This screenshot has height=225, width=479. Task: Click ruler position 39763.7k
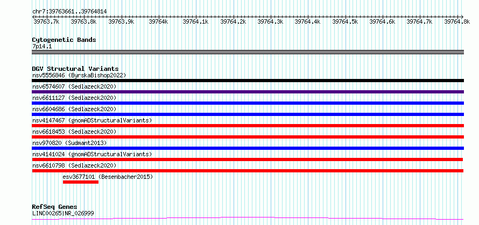(46, 21)
